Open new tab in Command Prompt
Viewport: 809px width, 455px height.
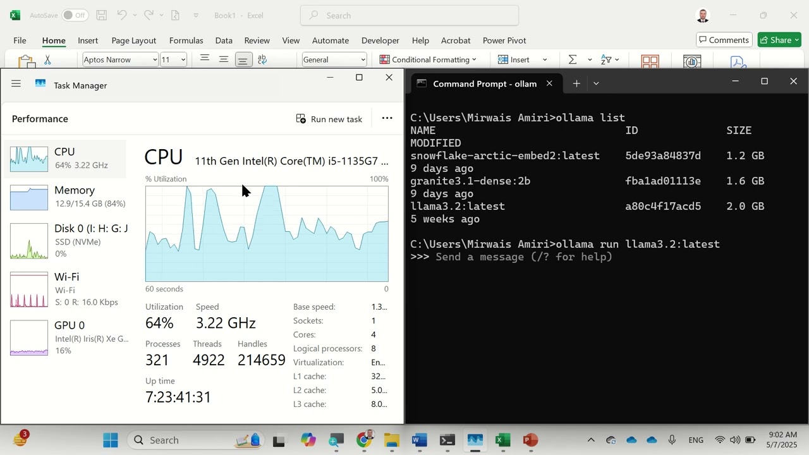[576, 83]
